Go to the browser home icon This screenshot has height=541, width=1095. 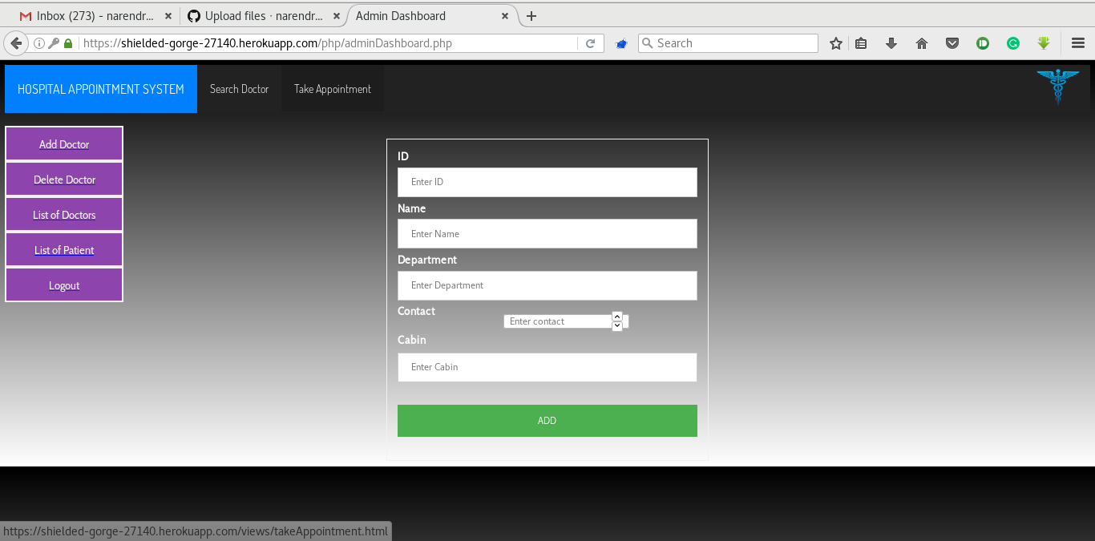[922, 43]
